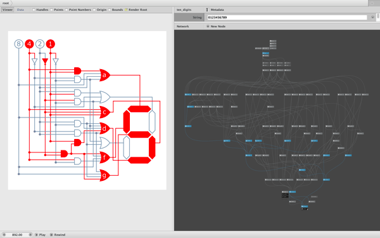The width and height of the screenshot is (380, 238).
Task: Open the Metadata editor
Action: (x=217, y=10)
